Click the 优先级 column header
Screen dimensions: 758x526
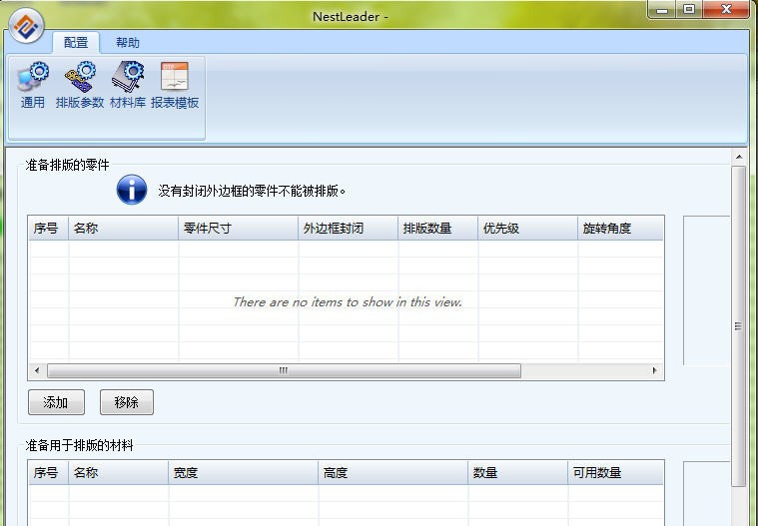(x=528, y=228)
